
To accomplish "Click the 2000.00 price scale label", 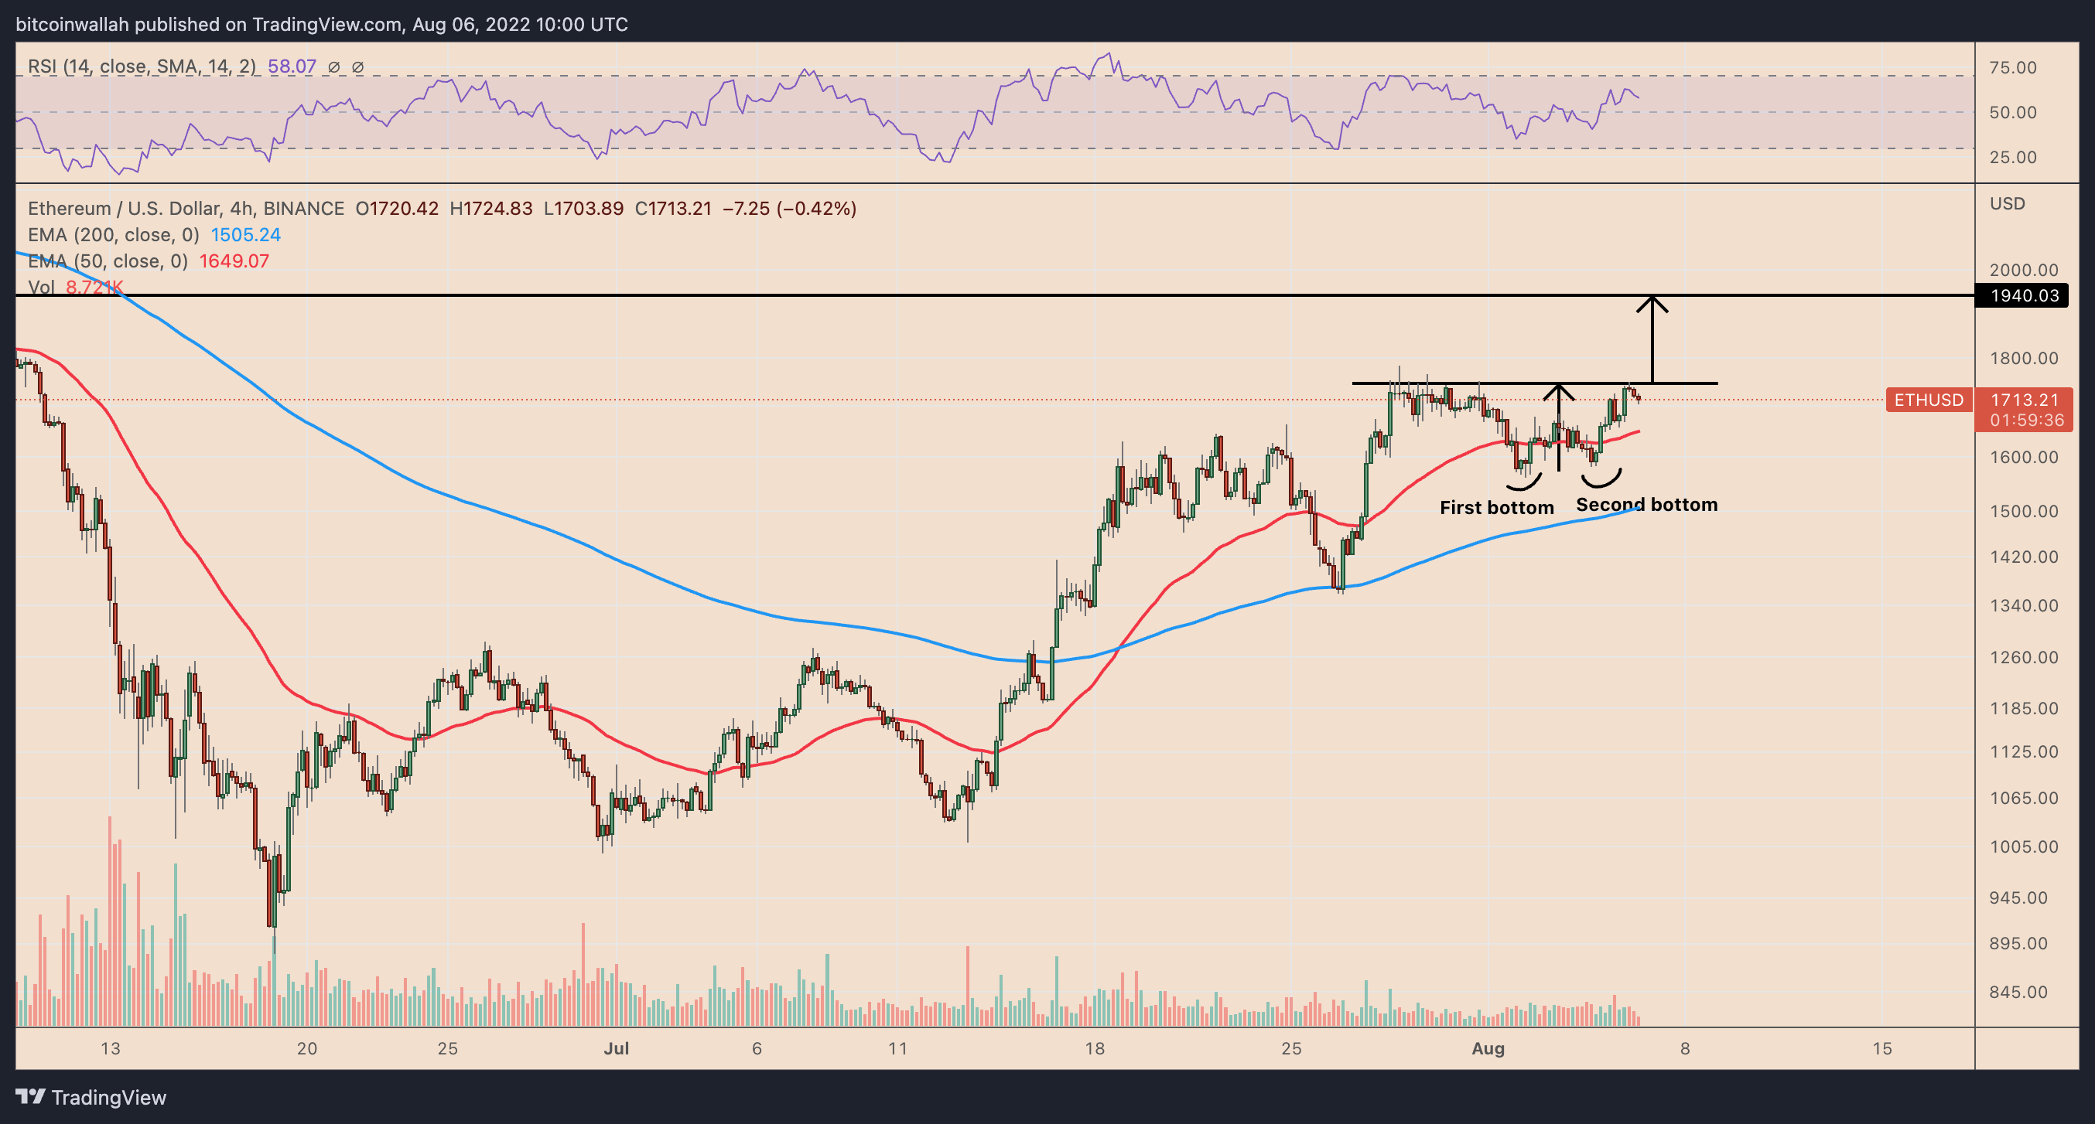I will tap(2023, 271).
